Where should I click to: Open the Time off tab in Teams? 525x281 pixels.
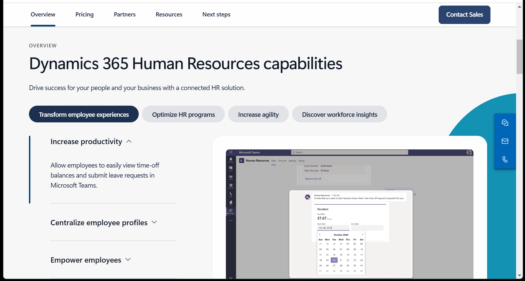pyautogui.click(x=282, y=161)
